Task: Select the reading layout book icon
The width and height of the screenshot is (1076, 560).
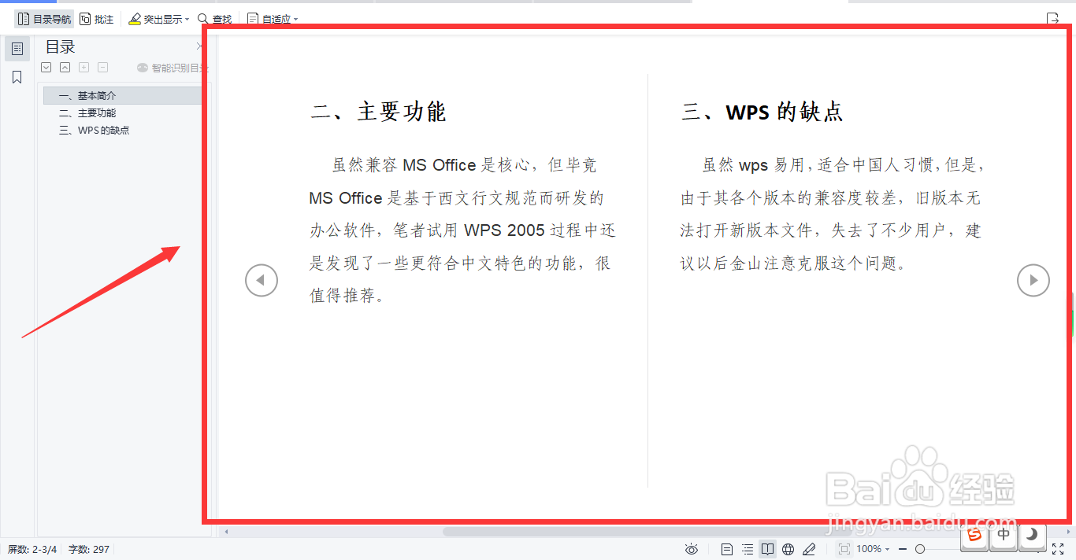Action: click(x=768, y=549)
